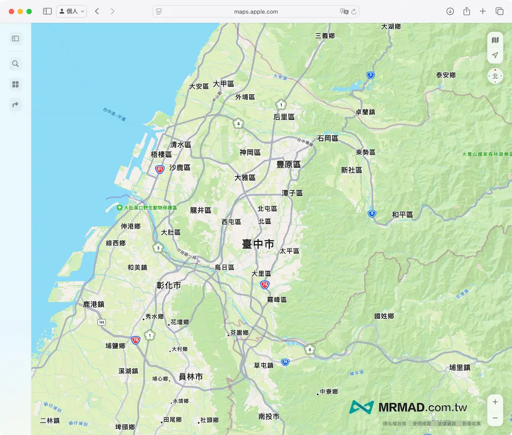Open the map mode selector button
Screen dimensions: 512x435
(x=495, y=40)
